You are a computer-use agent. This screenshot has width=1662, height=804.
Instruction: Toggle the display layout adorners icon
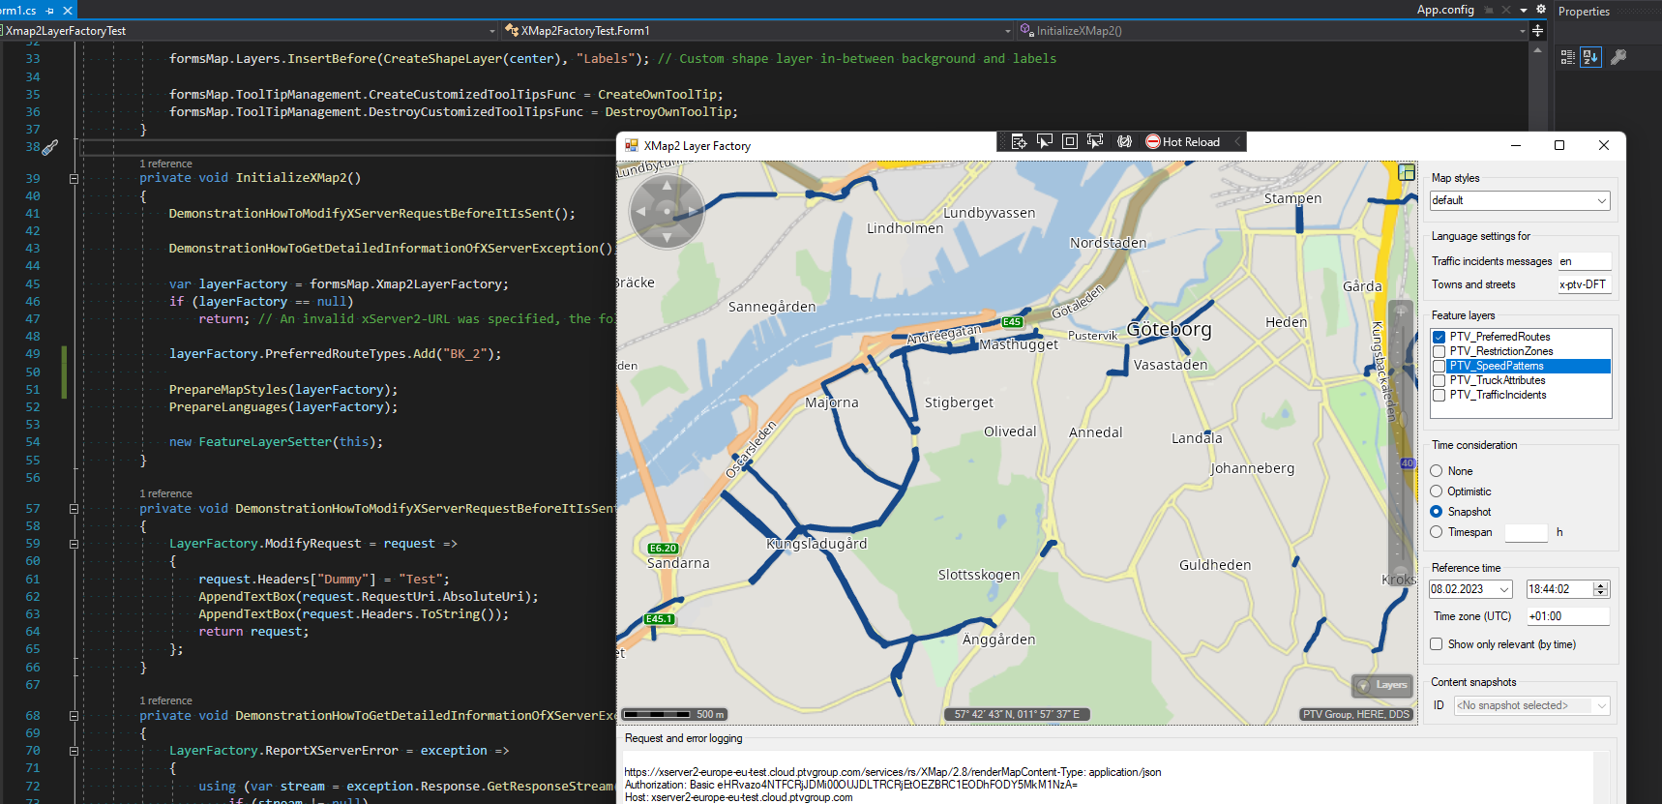coord(1069,141)
